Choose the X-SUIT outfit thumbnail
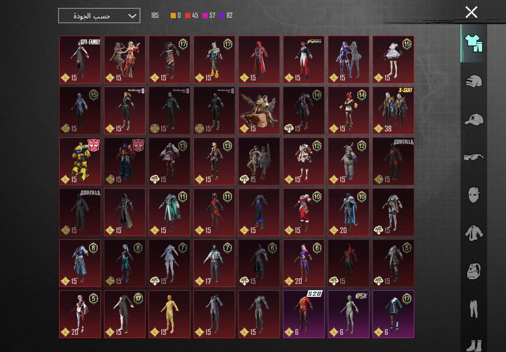The image size is (506, 352). [x=393, y=110]
